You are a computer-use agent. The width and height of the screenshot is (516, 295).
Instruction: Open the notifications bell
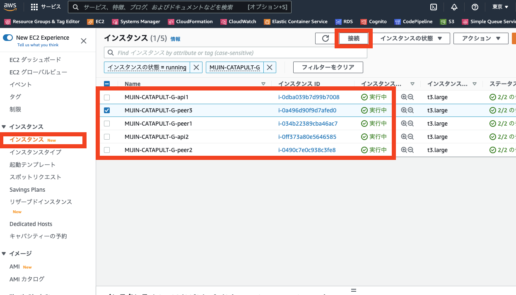[x=454, y=7]
